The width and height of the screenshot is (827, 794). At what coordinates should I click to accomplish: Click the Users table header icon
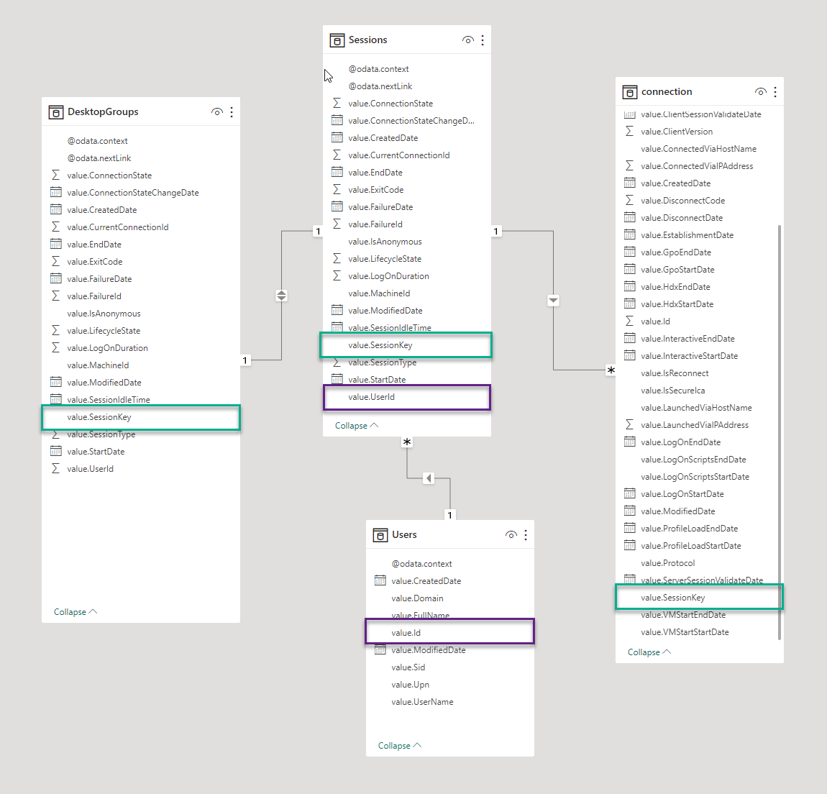pos(380,535)
